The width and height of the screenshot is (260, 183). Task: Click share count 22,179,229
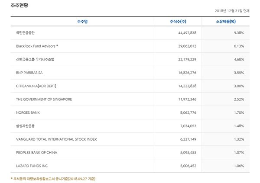click(x=187, y=59)
